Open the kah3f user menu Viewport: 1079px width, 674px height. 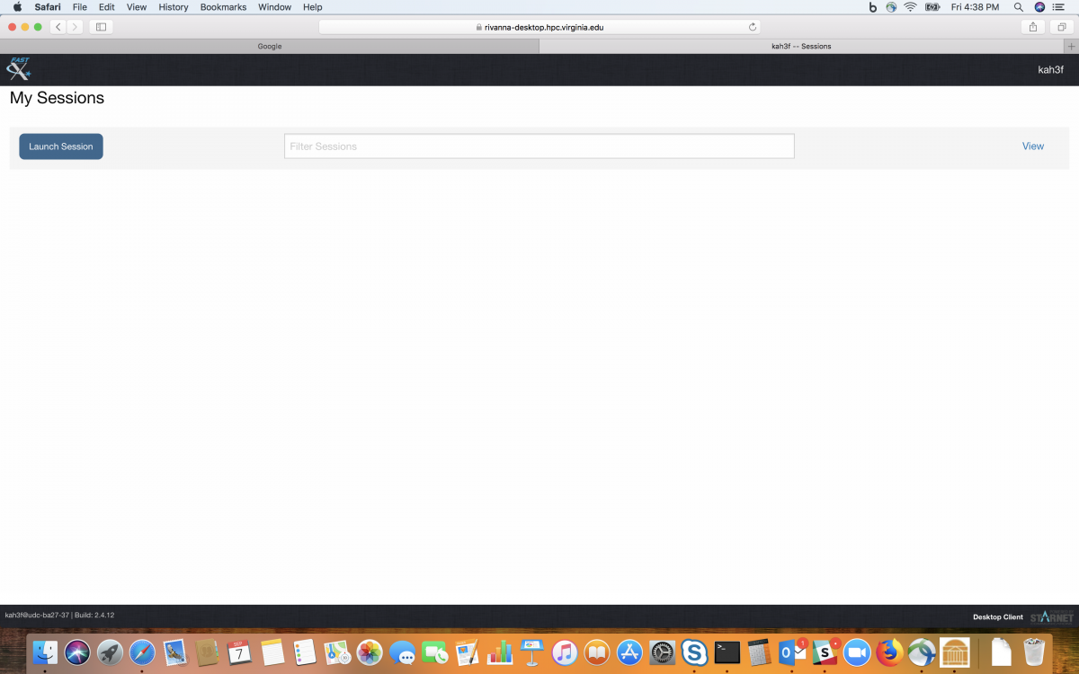pyautogui.click(x=1050, y=70)
